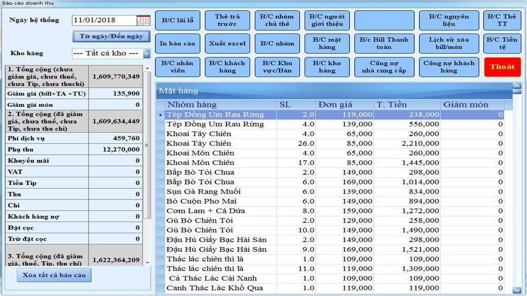Select the Cơm Lam + Cá Dứa row
Screen dimensions: 527x296
(x=330, y=211)
